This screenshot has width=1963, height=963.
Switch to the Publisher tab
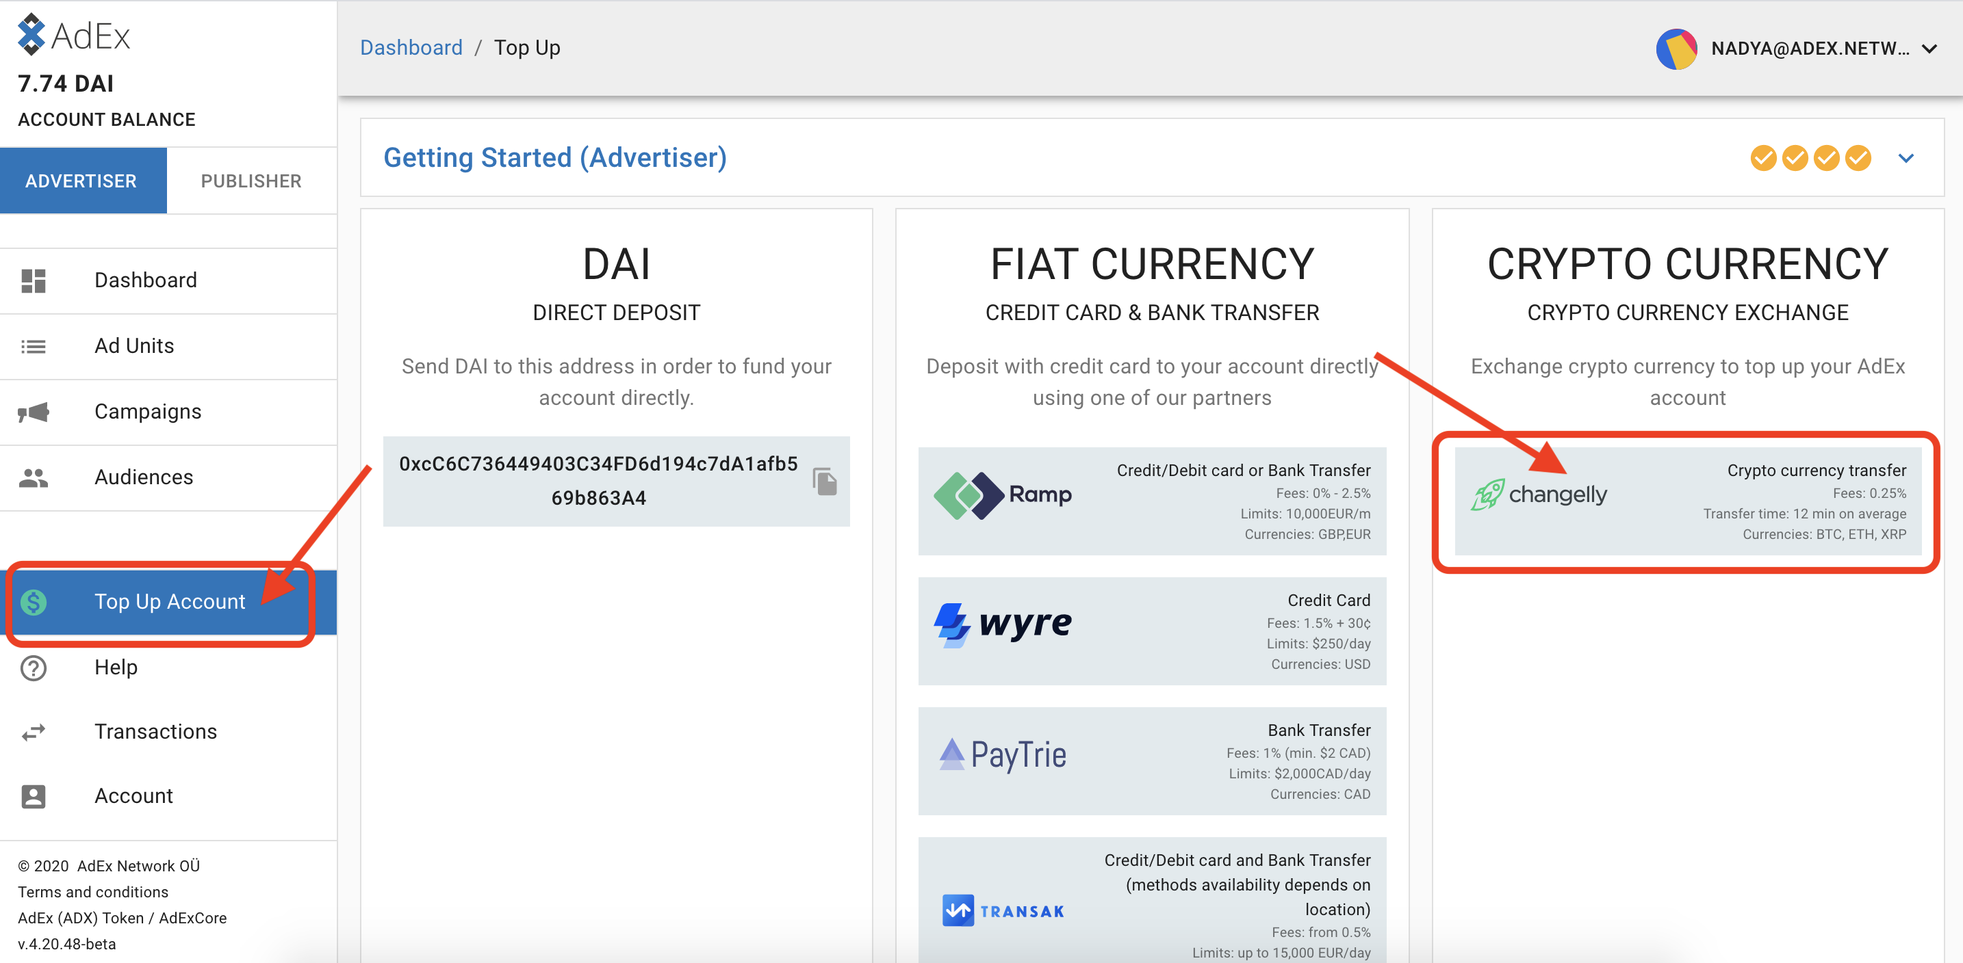click(x=251, y=181)
